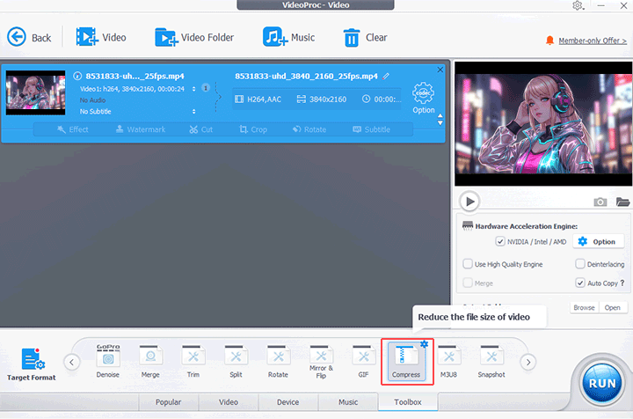The image size is (633, 419).
Task: Show more toolbox items with right arrow
Action: [528, 362]
